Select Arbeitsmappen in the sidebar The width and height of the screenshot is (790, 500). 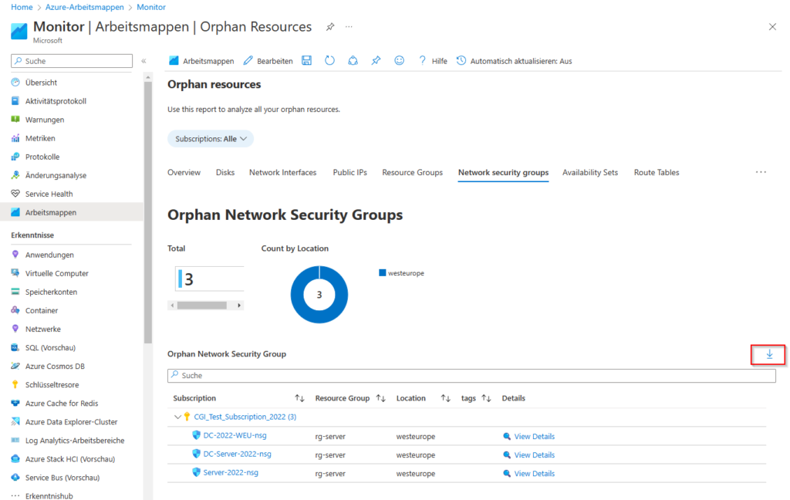72,212
